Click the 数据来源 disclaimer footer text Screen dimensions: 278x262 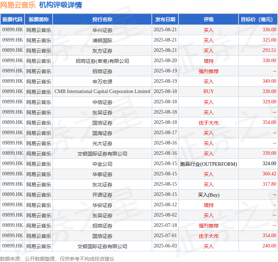57,259
